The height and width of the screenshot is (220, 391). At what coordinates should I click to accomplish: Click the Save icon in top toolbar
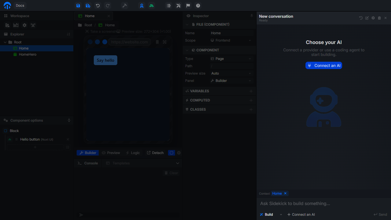tap(78, 5)
